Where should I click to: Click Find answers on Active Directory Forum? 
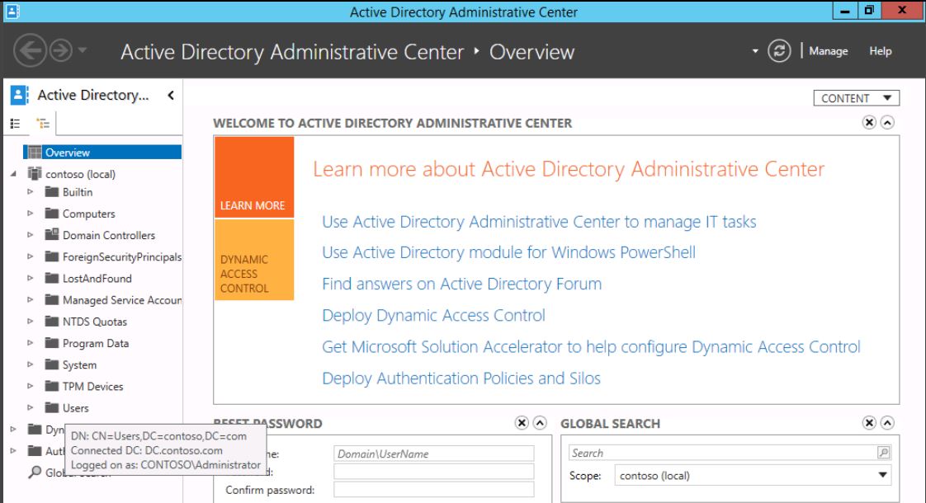(x=461, y=284)
